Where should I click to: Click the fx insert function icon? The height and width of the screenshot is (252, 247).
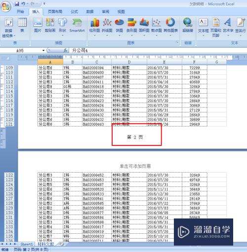click(65, 50)
